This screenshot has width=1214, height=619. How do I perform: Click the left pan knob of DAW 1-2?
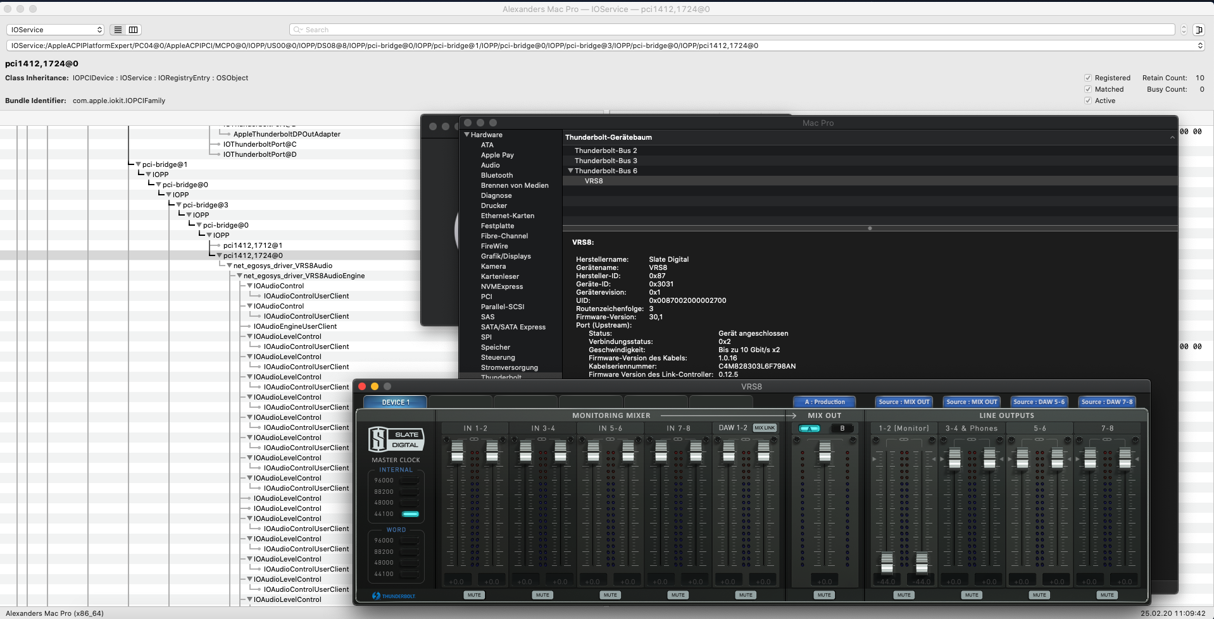coord(718,440)
